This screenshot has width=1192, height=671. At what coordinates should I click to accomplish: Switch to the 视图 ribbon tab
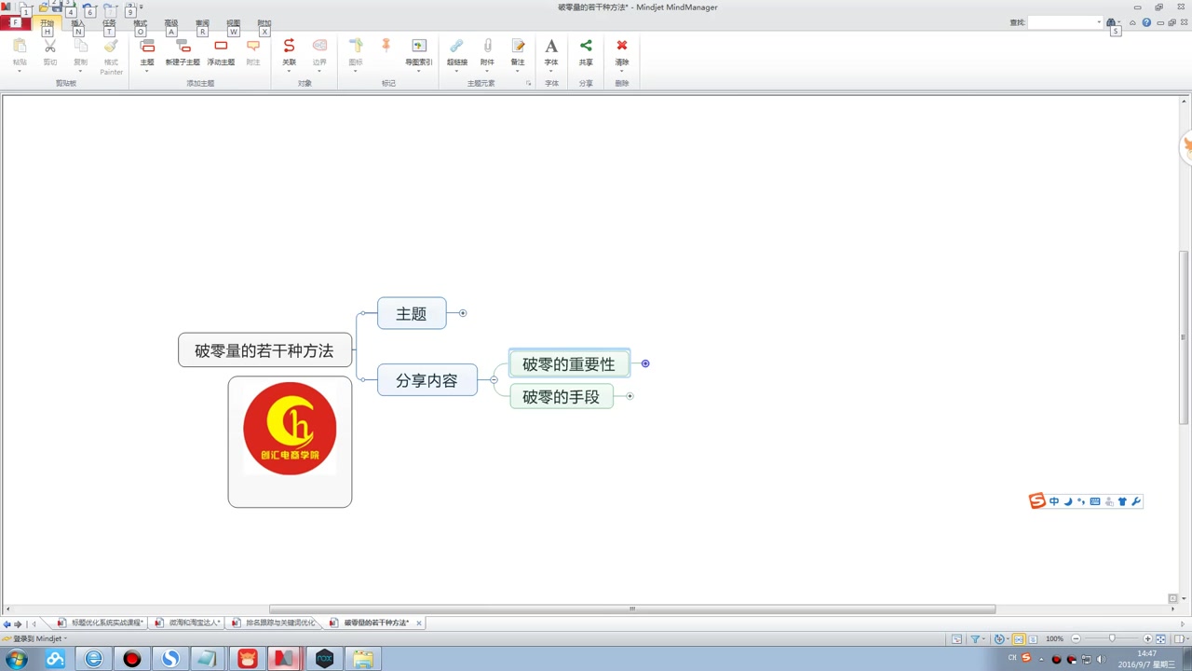coord(233,23)
